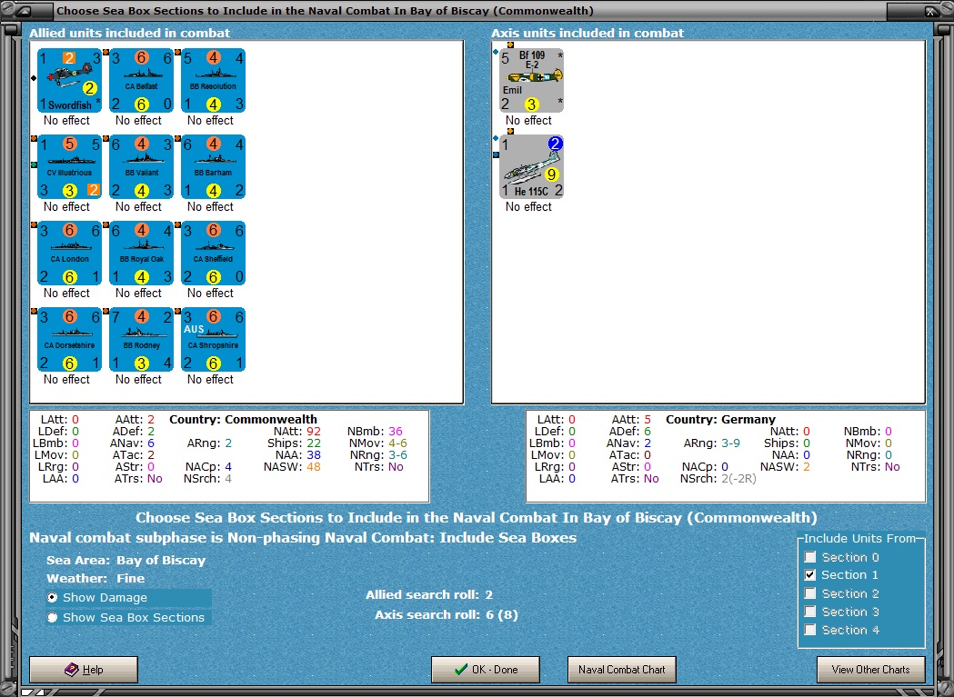Tick the Section 0 checkbox

[809, 557]
